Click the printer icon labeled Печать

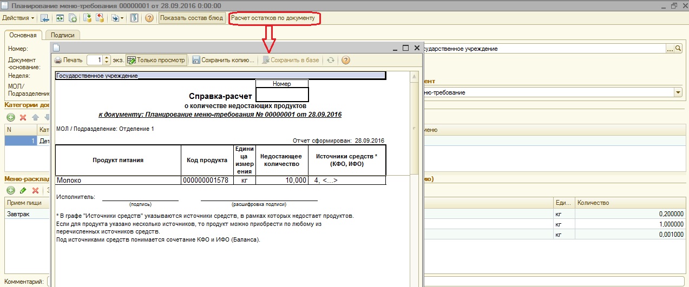pyautogui.click(x=68, y=60)
